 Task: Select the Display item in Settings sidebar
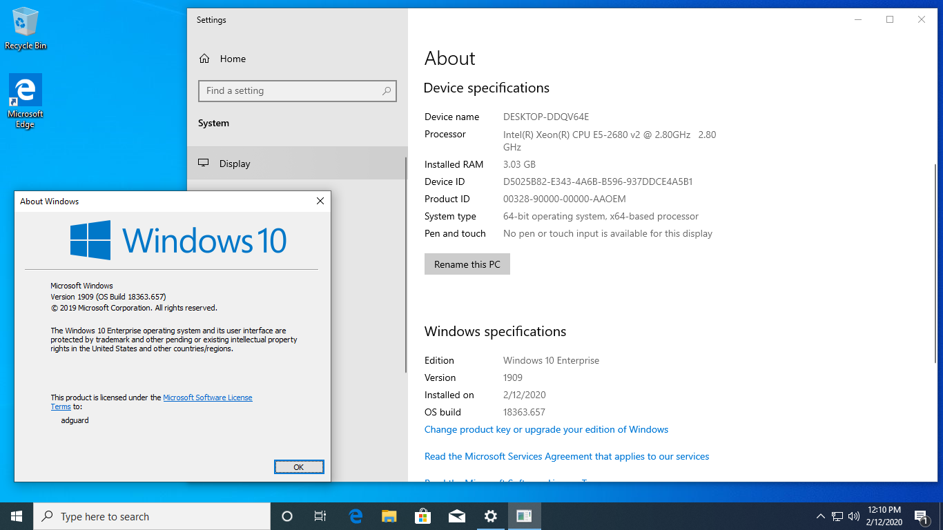(x=297, y=164)
